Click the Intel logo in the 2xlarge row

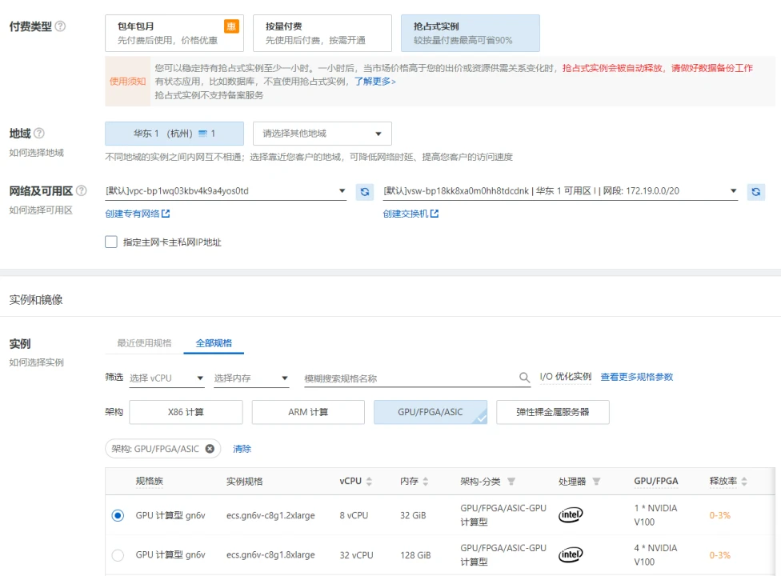click(x=571, y=514)
